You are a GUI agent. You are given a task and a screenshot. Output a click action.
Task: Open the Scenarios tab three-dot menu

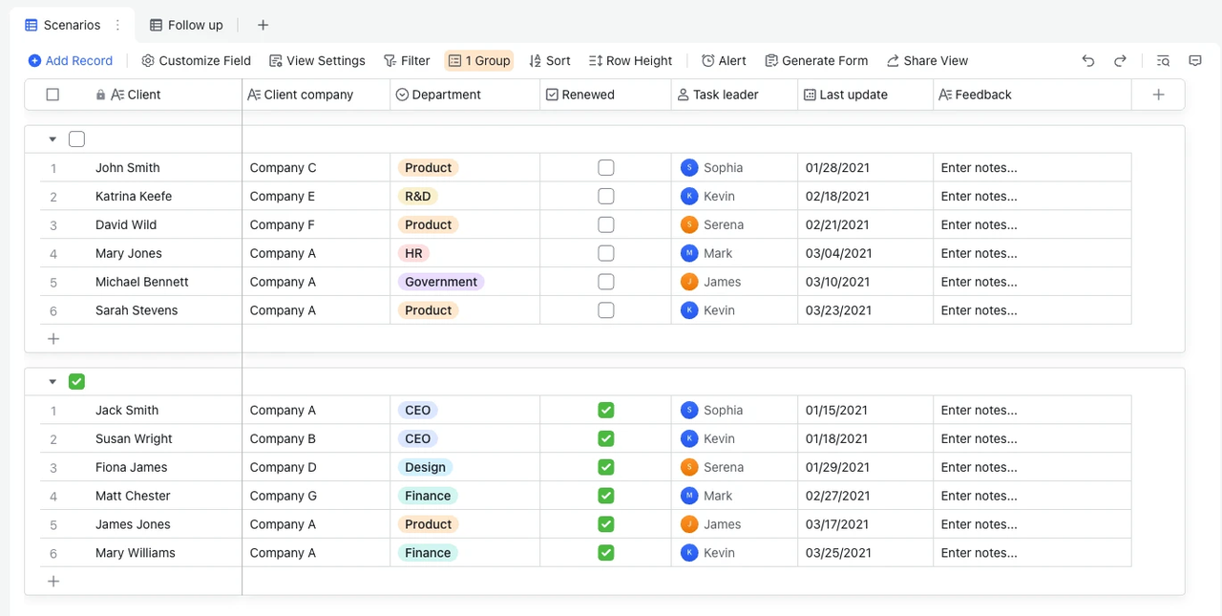118,25
